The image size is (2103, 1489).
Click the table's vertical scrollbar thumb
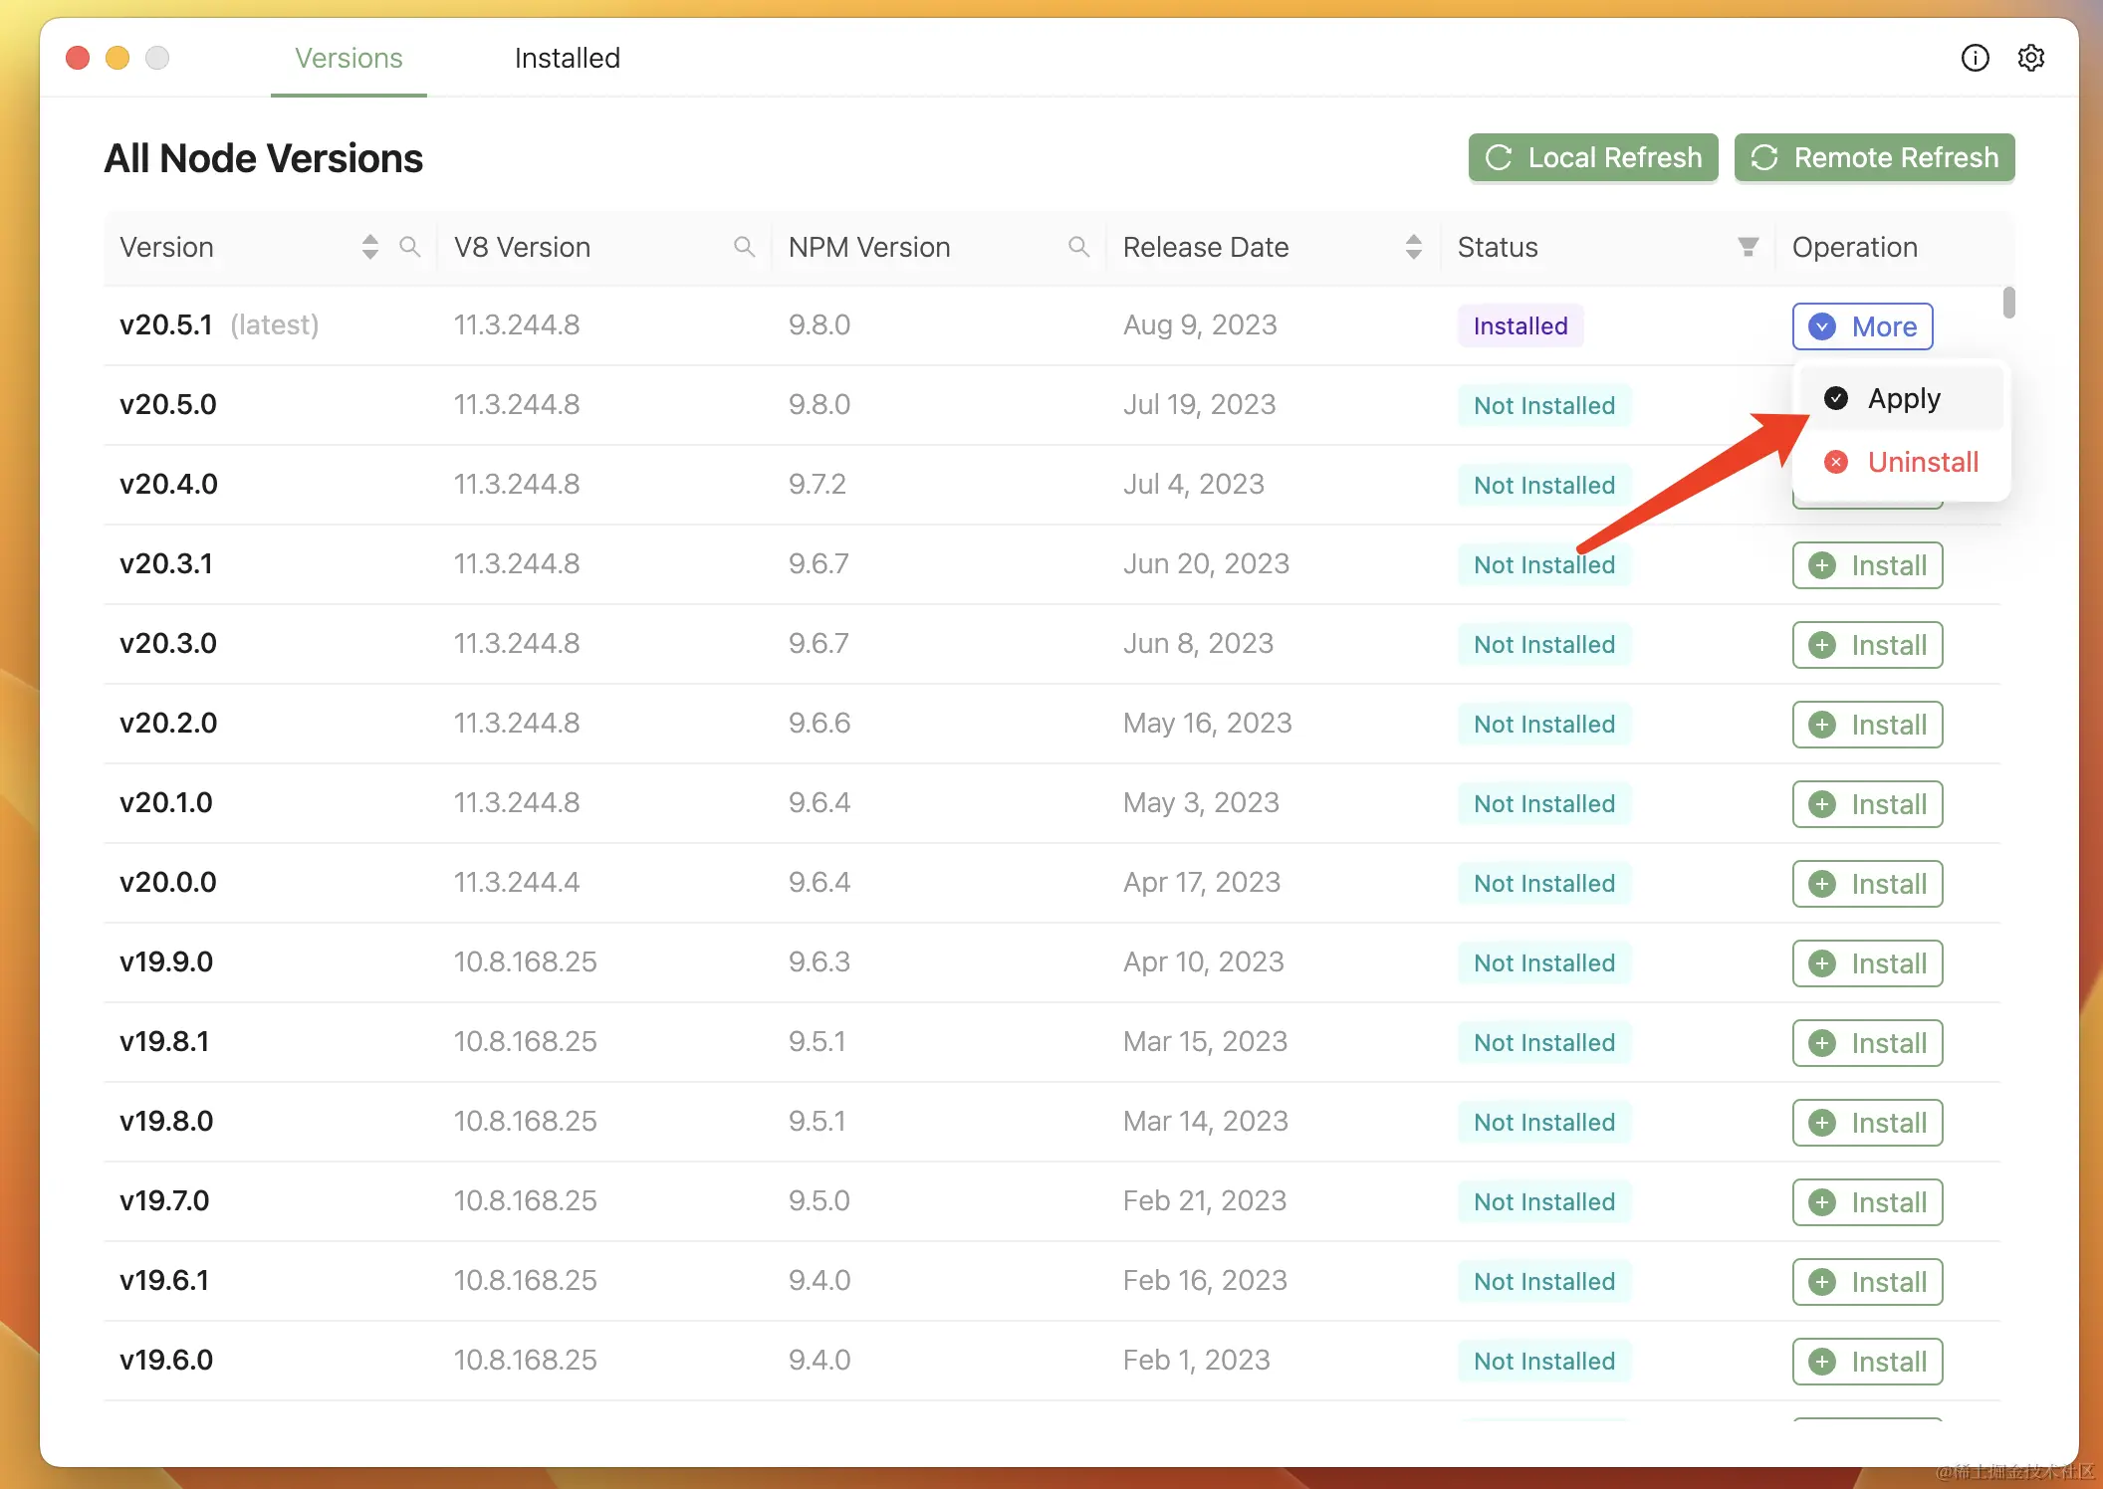2008,303
